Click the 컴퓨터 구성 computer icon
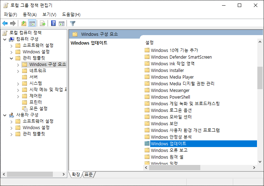This screenshot has width=264, height=186. 12,39
